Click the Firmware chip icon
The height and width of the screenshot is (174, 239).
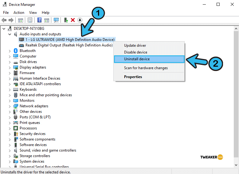(x=16, y=73)
